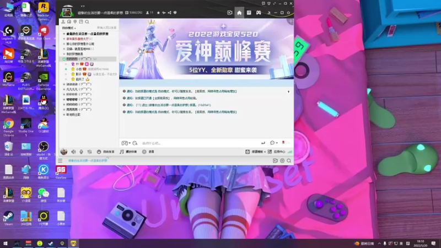Expand the 嘟嘟嘟嘟 sub-channel
The image size is (441, 248).
click(x=64, y=100)
